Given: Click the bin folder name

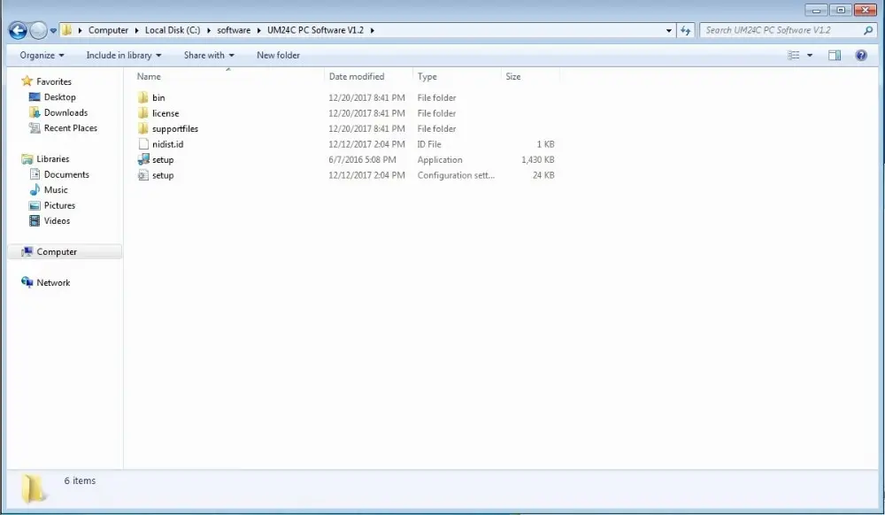Looking at the screenshot, I should [158, 97].
